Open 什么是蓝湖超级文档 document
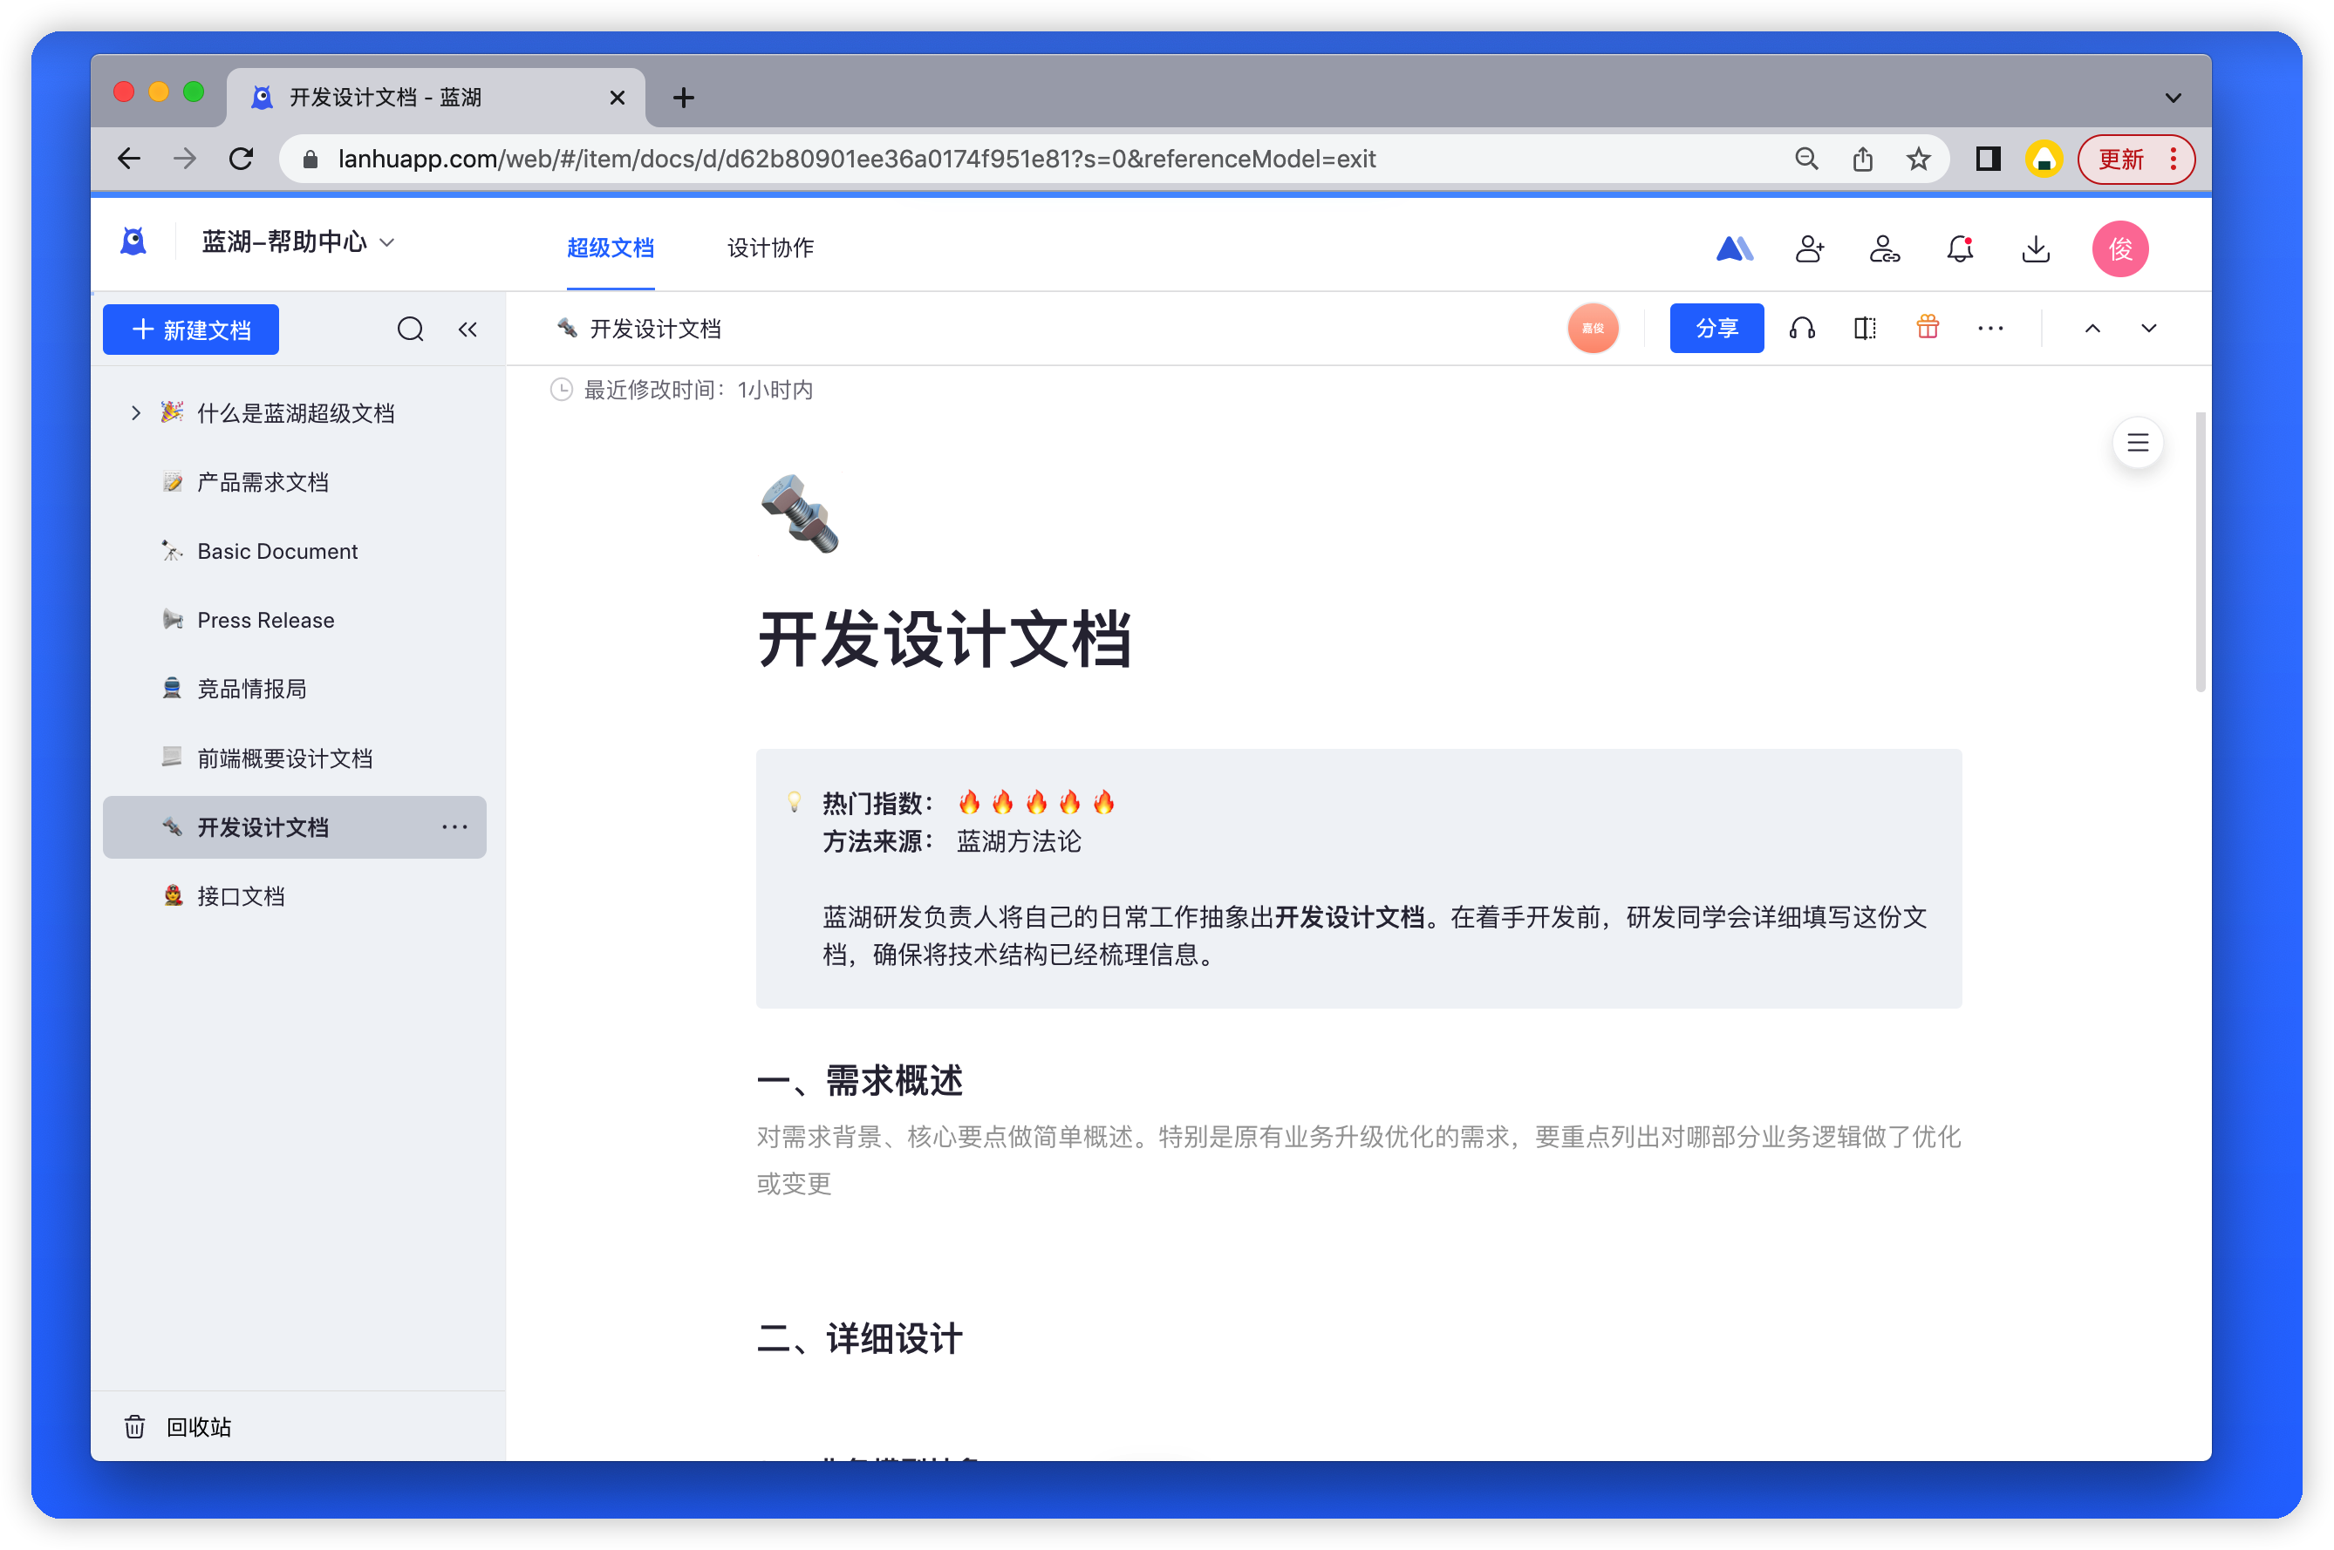Viewport: 2334px width, 1550px height. pyautogui.click(x=295, y=413)
